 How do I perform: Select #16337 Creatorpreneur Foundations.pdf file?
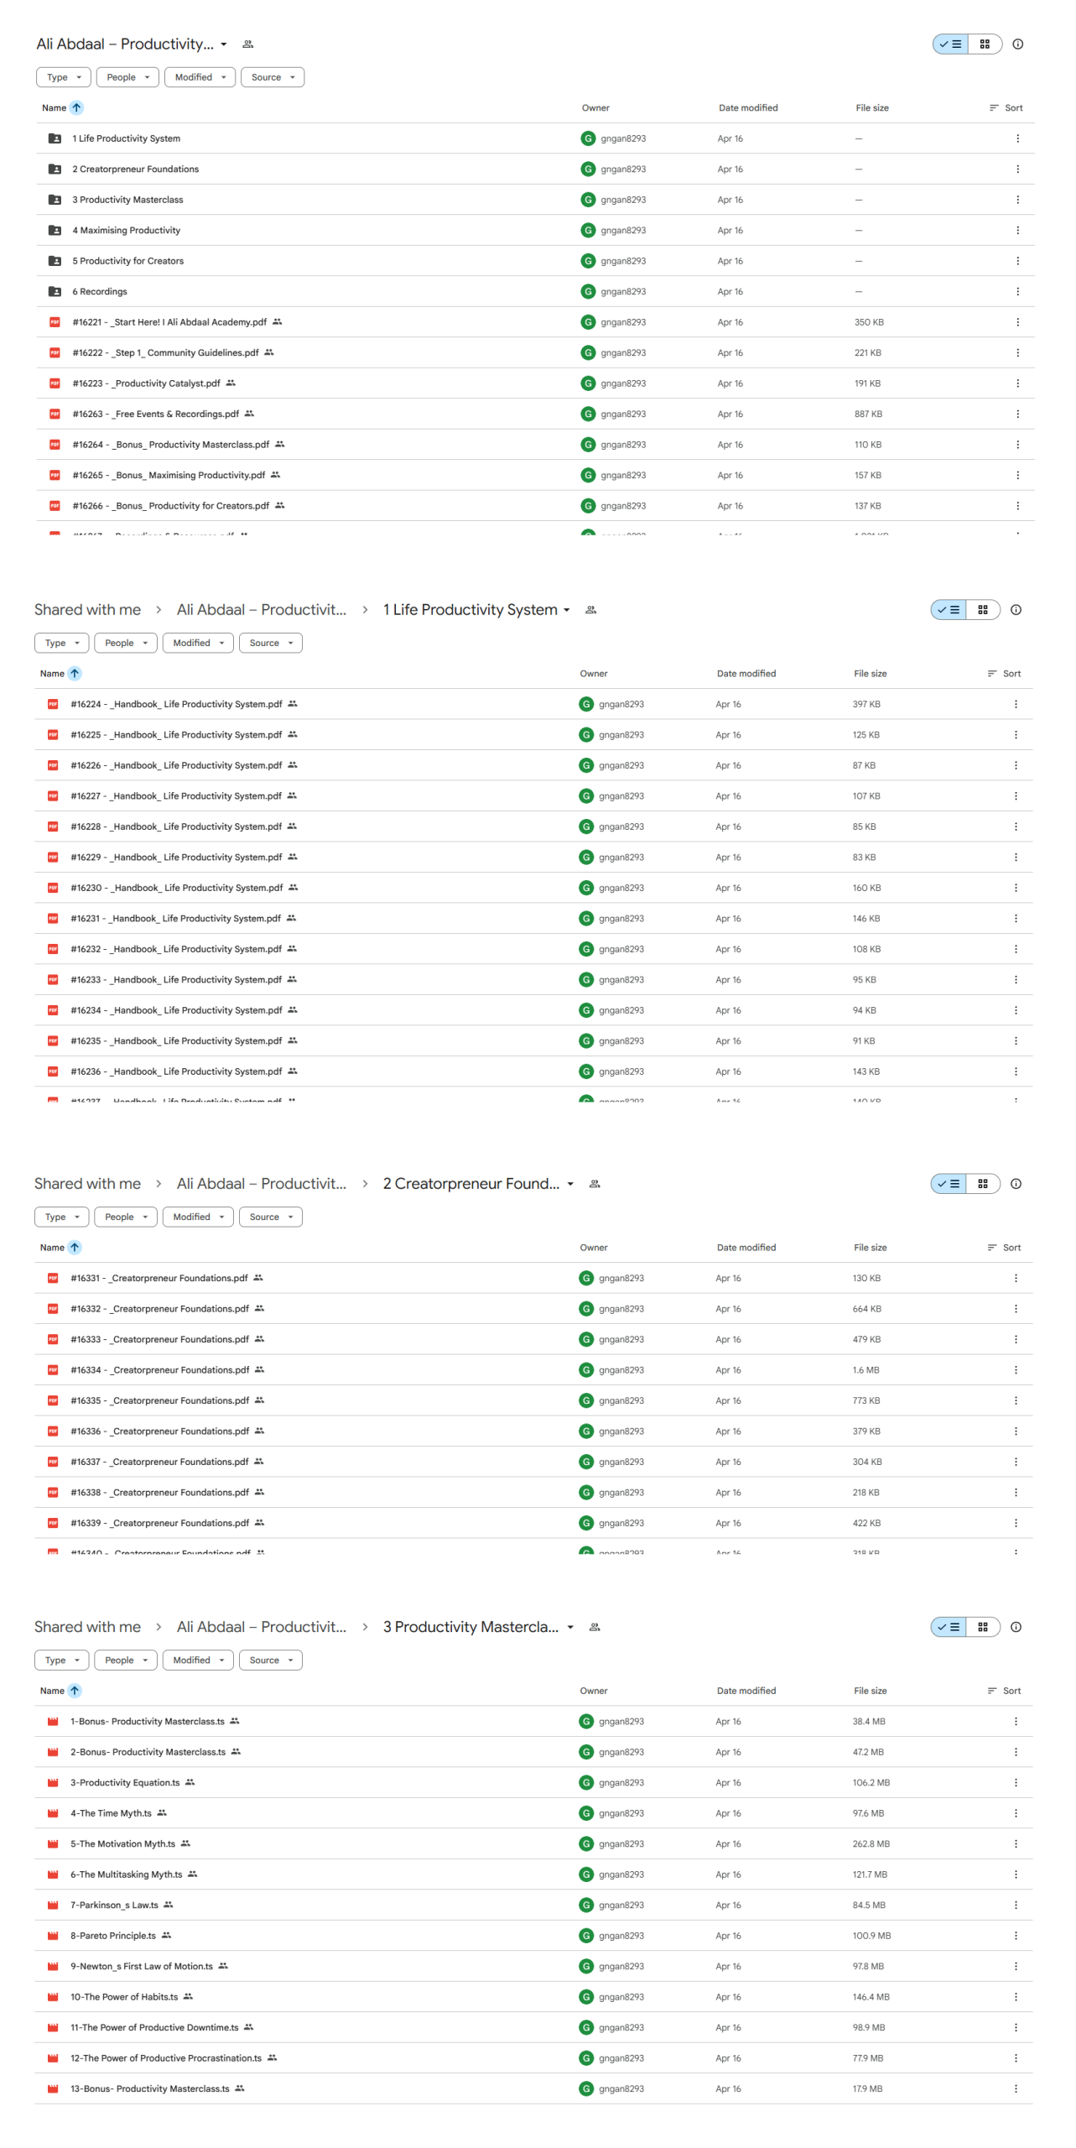click(x=533, y=1460)
